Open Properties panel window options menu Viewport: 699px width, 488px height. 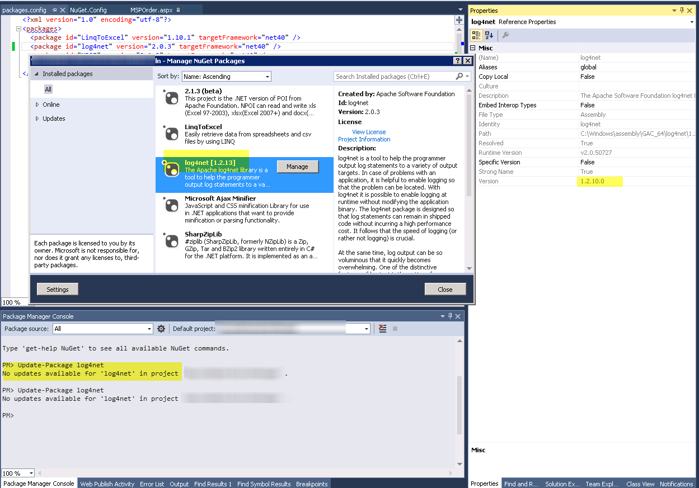[674, 11]
